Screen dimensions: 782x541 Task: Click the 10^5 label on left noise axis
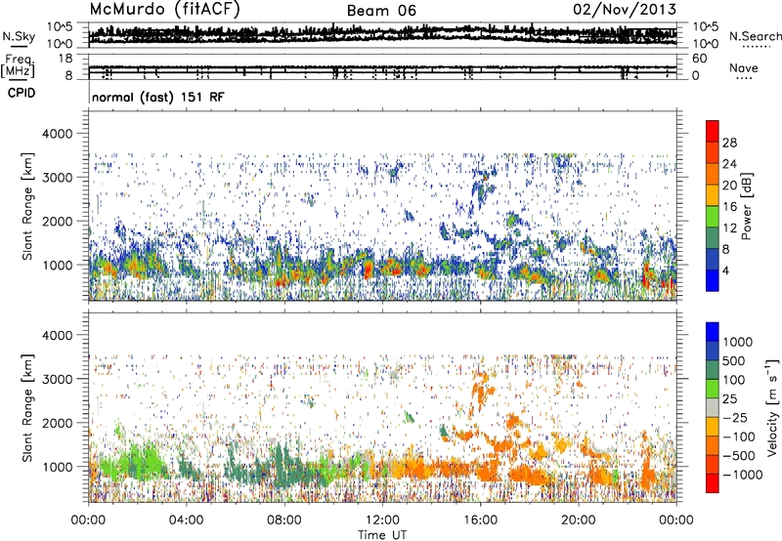[60, 26]
